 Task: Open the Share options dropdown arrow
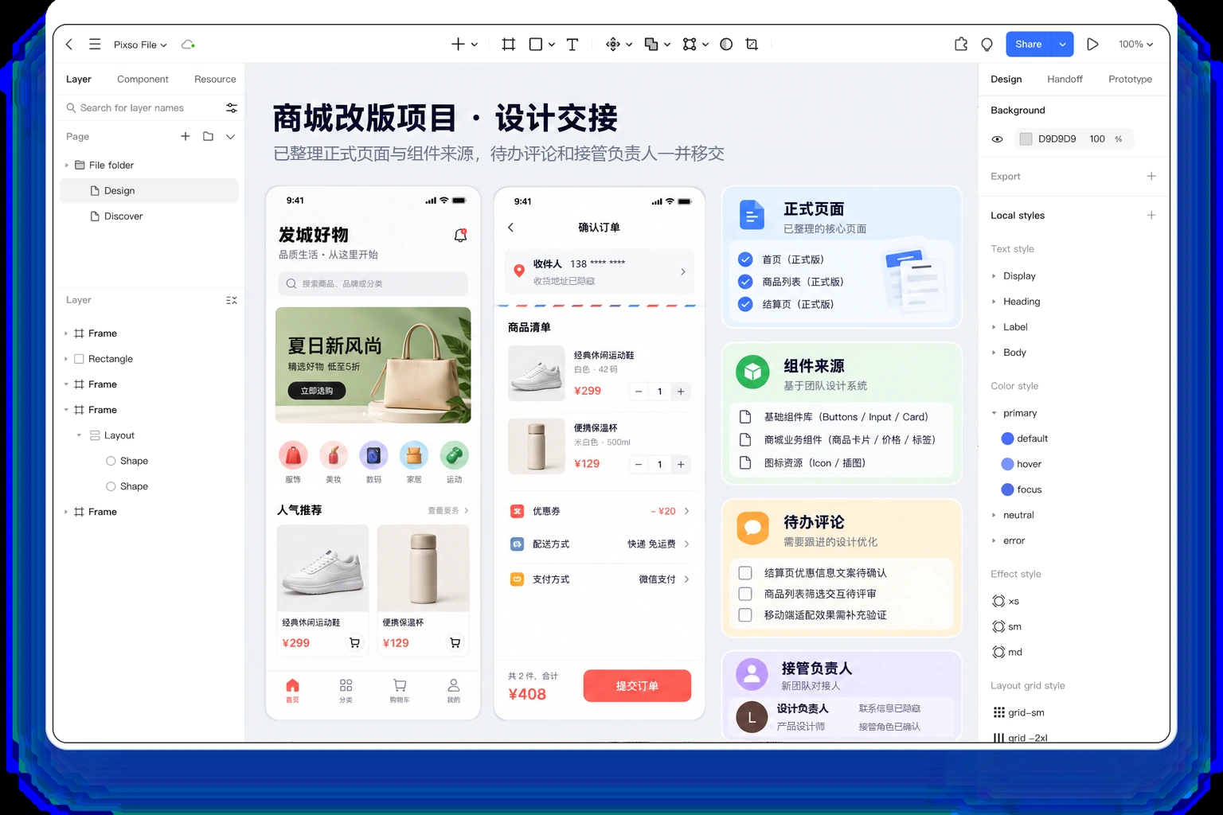click(x=1062, y=45)
